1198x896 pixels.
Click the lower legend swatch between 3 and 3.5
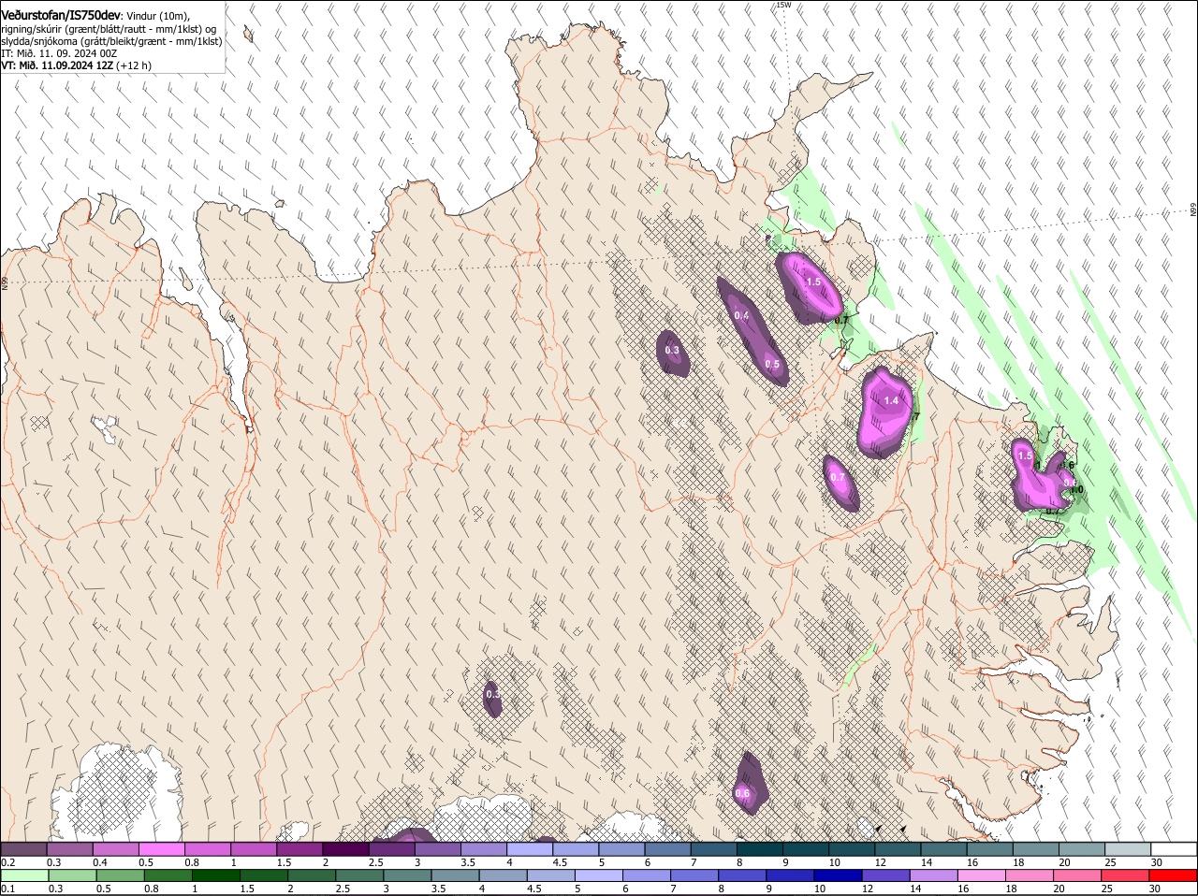pyautogui.click(x=407, y=875)
